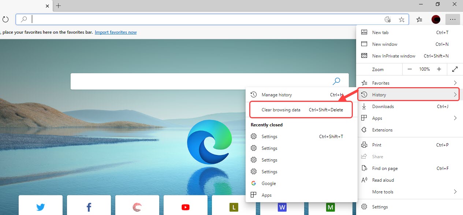Select New tab in menu
The height and width of the screenshot is (215, 463).
[x=409, y=33]
